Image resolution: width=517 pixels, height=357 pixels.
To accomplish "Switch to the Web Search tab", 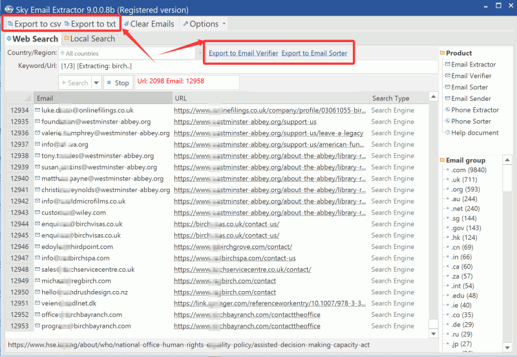I will (x=32, y=39).
